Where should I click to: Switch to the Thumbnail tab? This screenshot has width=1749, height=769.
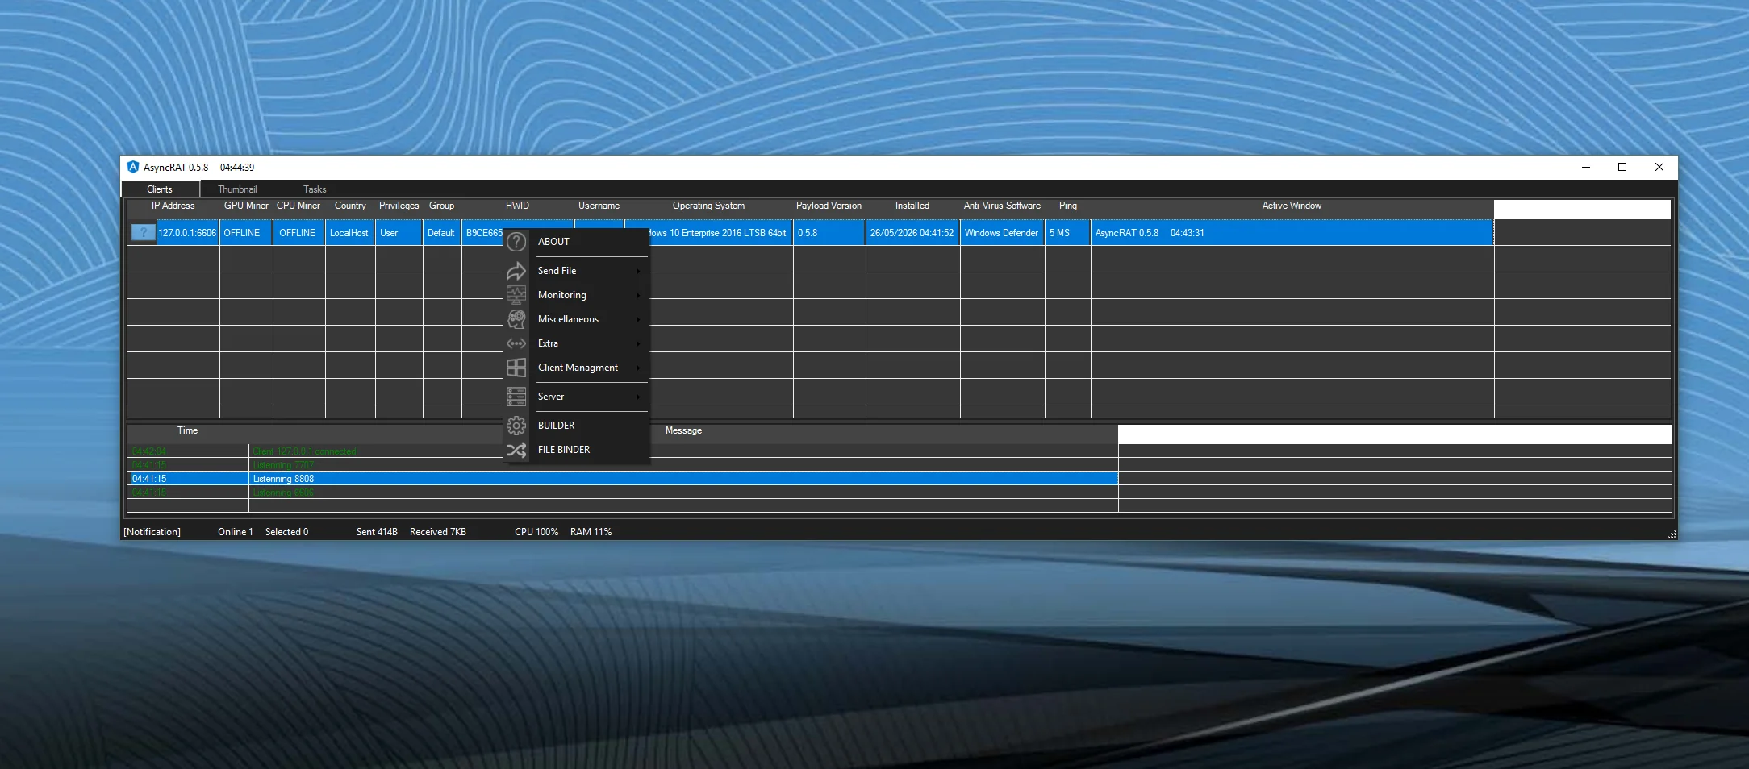[237, 189]
